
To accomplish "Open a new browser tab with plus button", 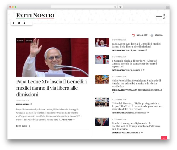I will point(168,8).
